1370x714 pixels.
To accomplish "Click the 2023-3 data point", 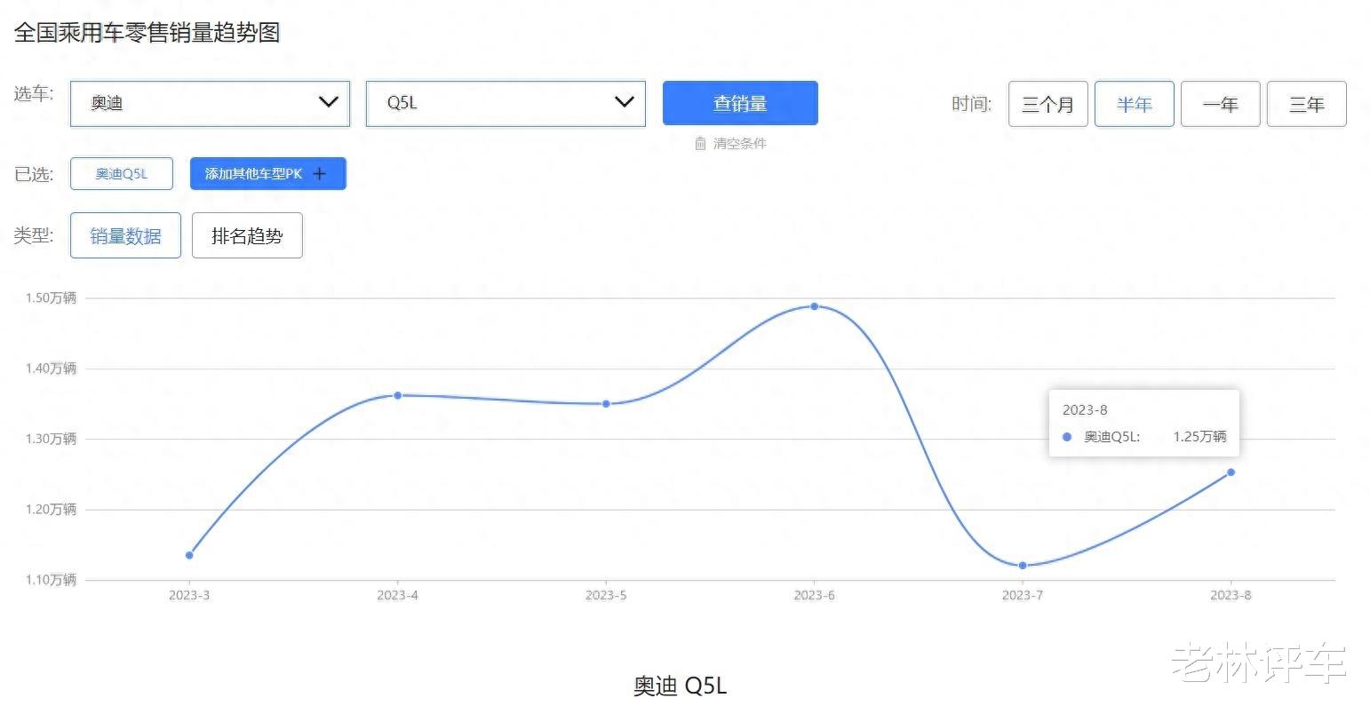I will 189,555.
